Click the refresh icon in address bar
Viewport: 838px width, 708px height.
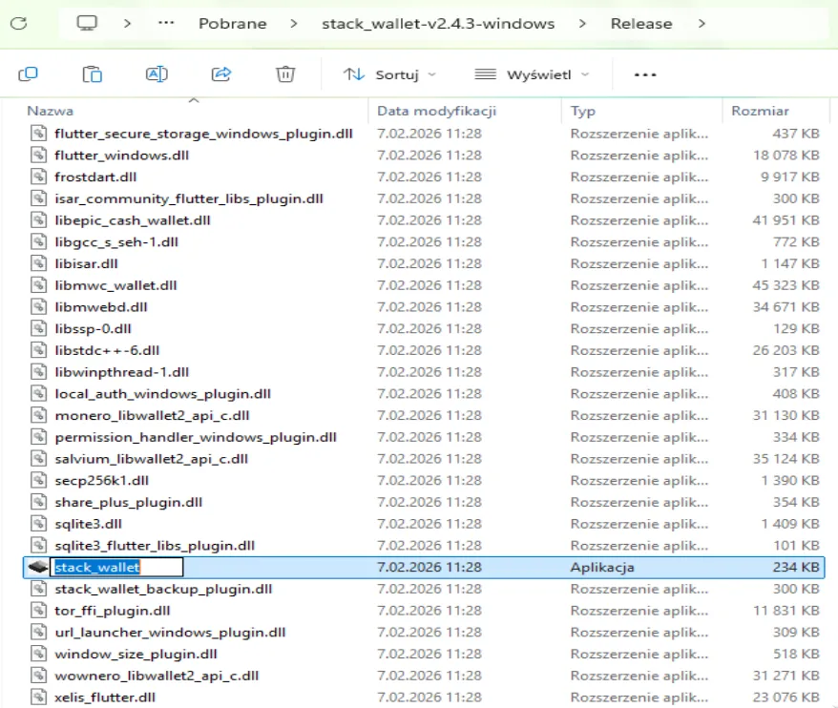click(19, 24)
